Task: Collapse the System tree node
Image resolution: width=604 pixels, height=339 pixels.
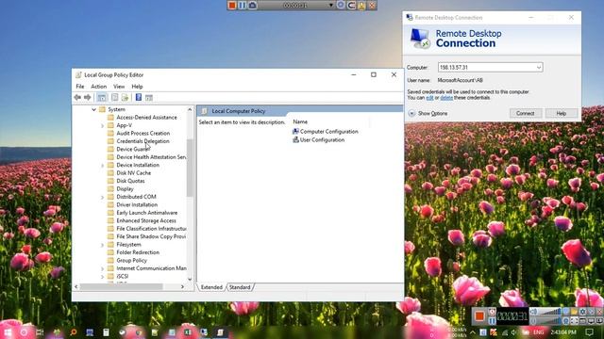Action: 93,109
